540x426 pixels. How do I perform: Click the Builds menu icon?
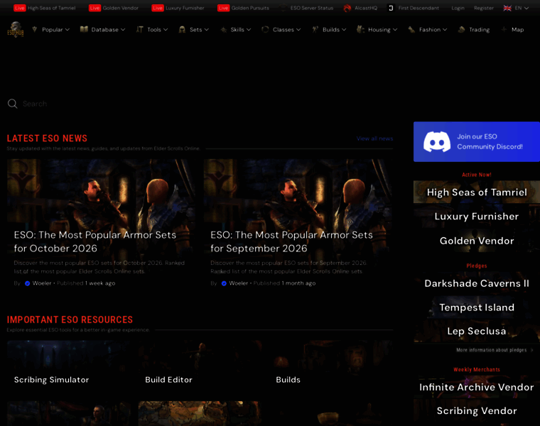[315, 30]
